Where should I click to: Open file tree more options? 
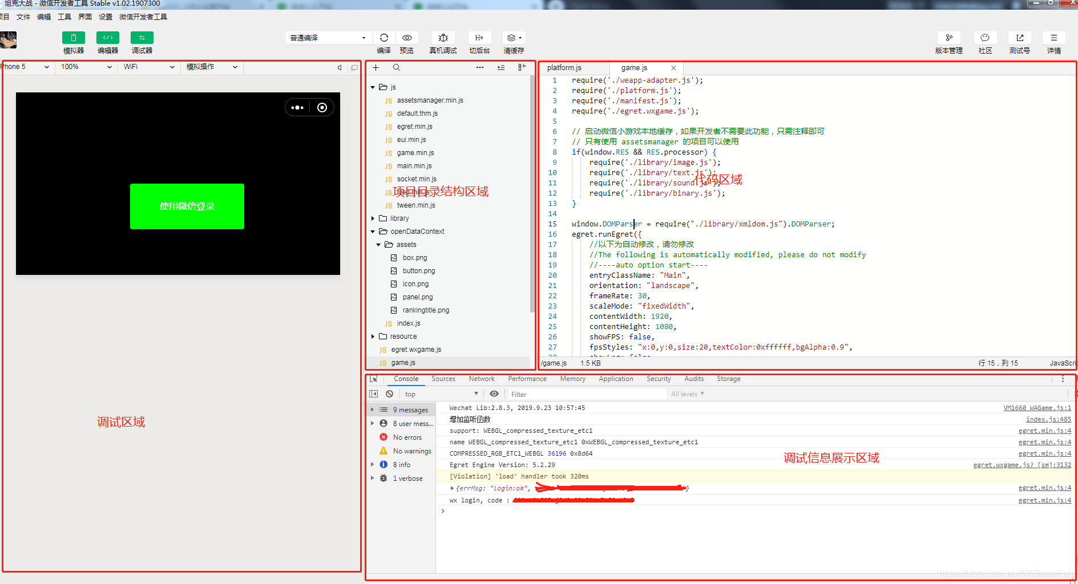(480, 67)
